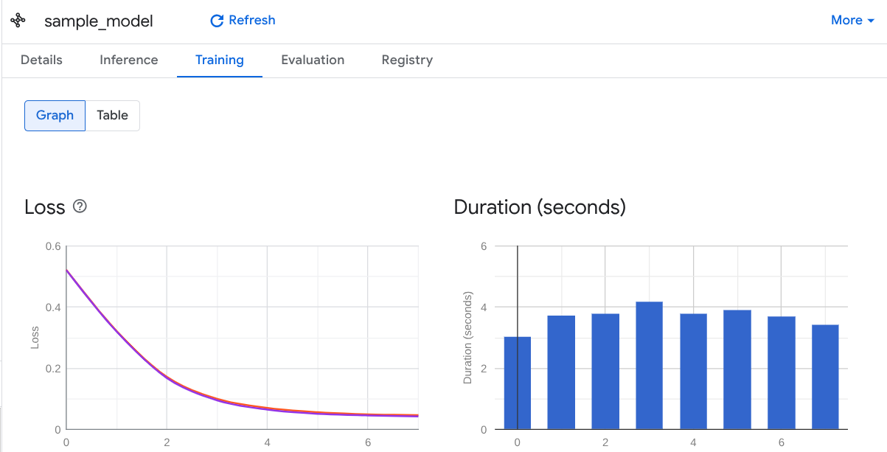Click the tallest duration bar at iteration 3
887x452 pixels.
(x=650, y=366)
